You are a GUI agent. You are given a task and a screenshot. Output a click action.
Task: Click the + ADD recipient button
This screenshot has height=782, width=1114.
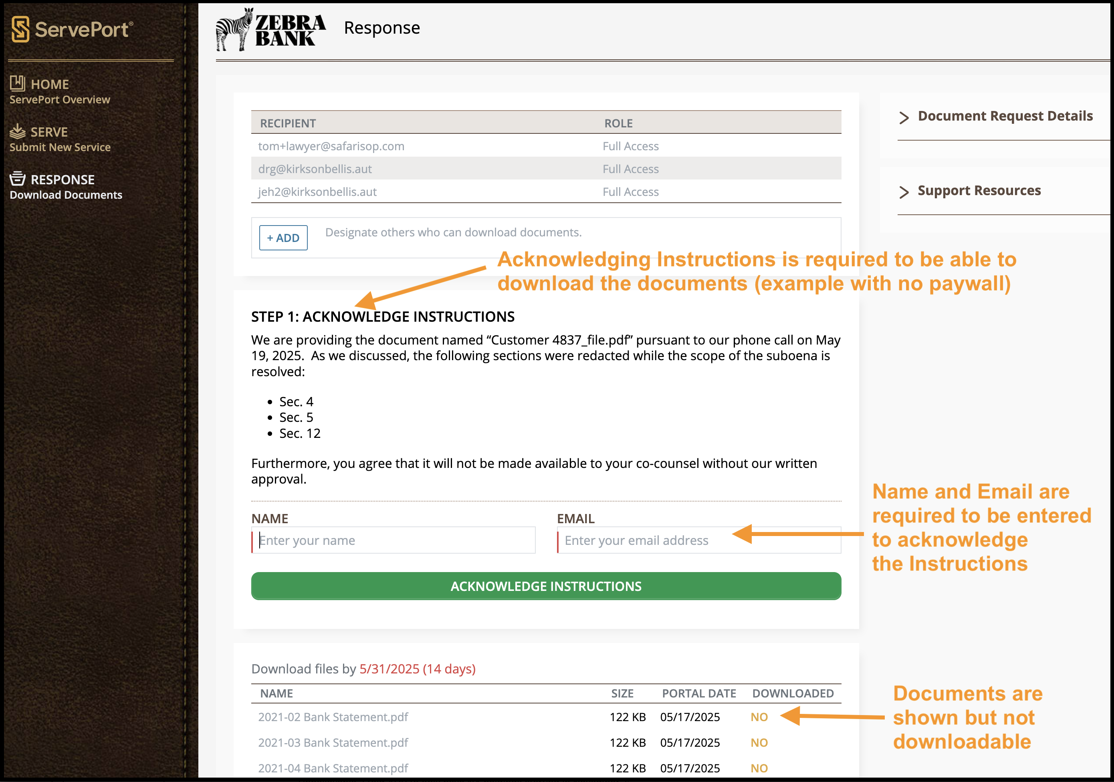[283, 238]
